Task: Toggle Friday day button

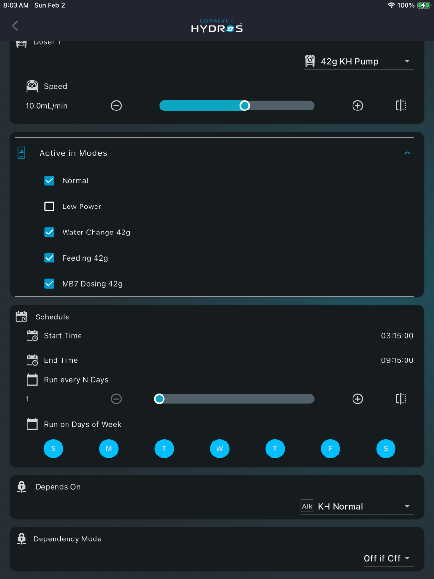Action: pos(330,449)
